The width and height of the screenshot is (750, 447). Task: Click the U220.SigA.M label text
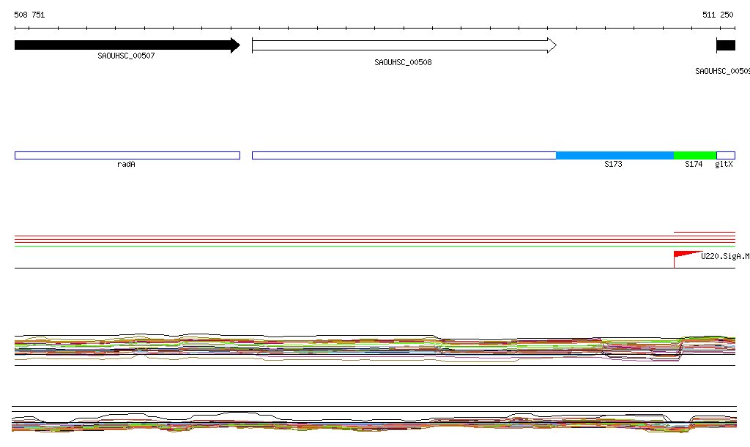(725, 257)
